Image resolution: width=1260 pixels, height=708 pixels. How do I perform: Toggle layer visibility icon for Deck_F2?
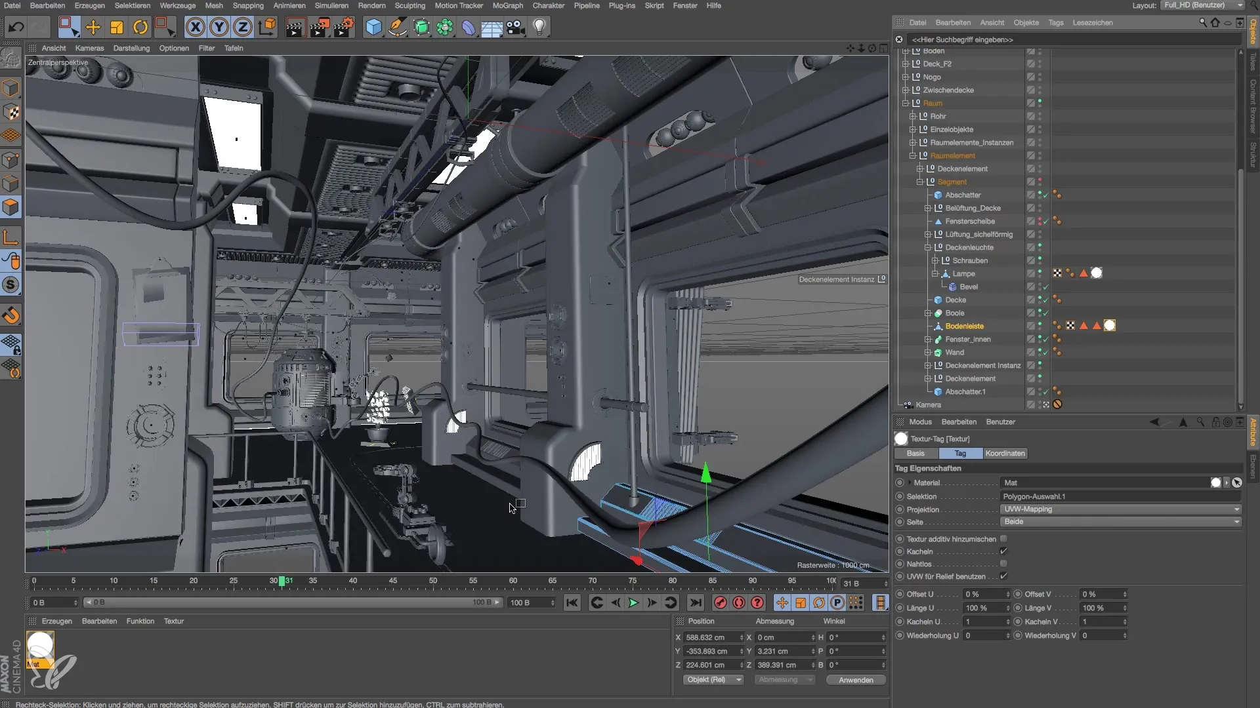1030,64
